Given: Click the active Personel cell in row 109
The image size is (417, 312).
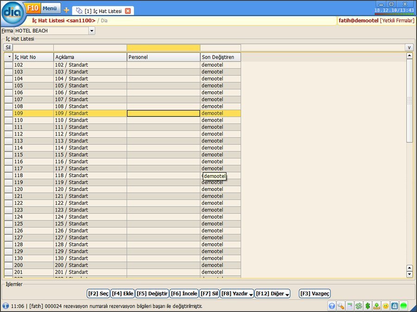Looking at the screenshot, I should pyautogui.click(x=164, y=113).
